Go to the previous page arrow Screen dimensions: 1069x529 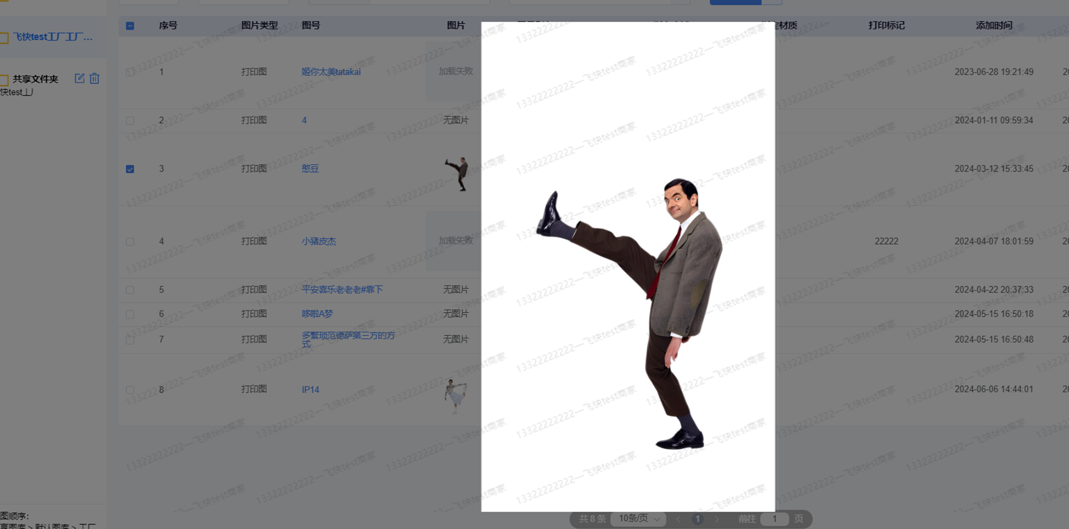[x=678, y=519]
